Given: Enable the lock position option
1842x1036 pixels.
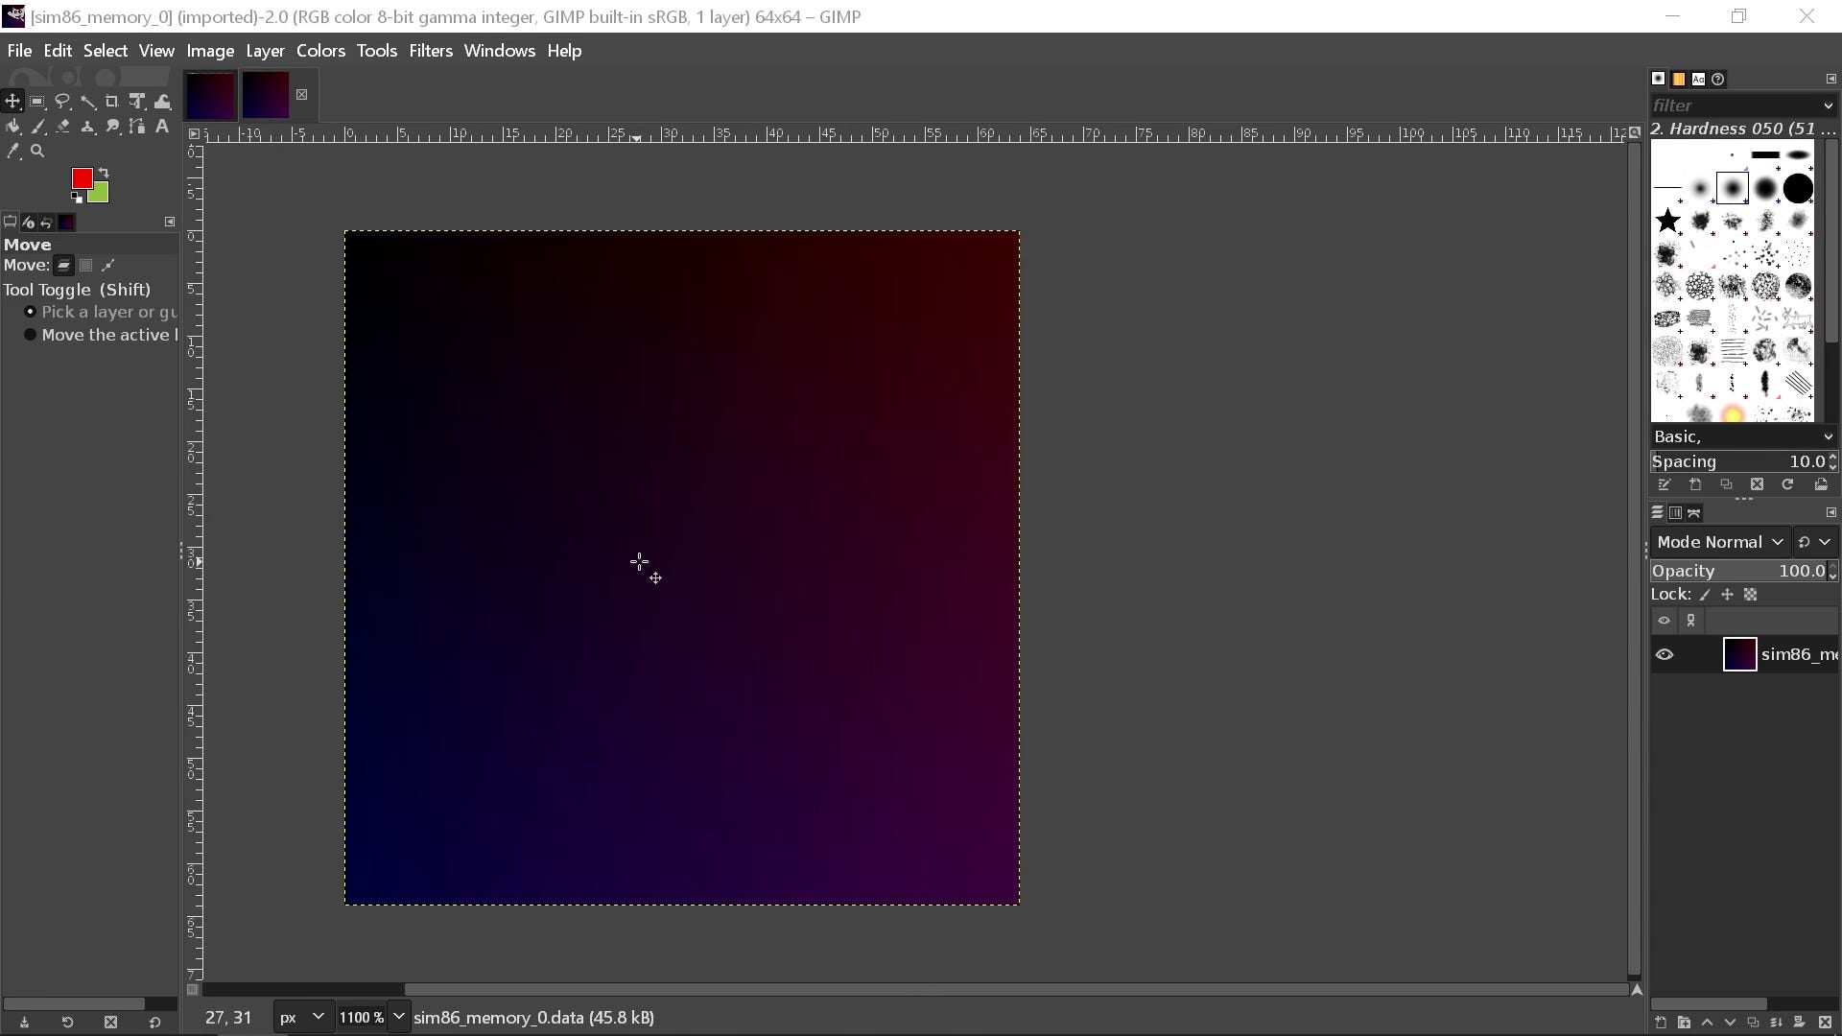Looking at the screenshot, I should [x=1727, y=594].
